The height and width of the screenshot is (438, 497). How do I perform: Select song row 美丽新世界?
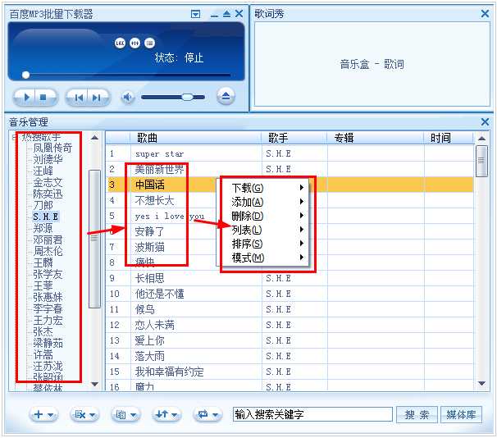pos(290,169)
